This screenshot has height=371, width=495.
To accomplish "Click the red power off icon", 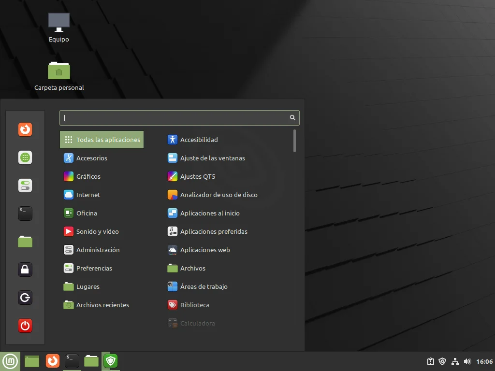I will pyautogui.click(x=25, y=326).
